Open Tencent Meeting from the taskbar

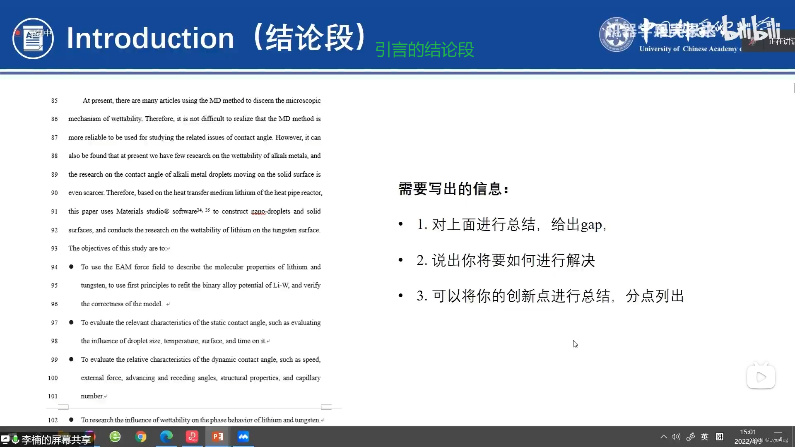click(x=243, y=437)
